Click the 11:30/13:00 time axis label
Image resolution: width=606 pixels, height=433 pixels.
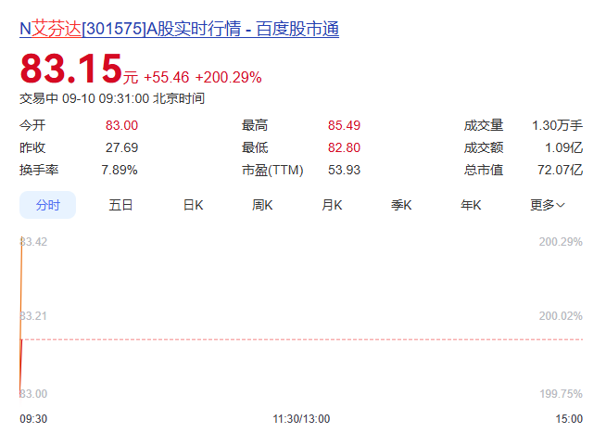tap(301, 419)
